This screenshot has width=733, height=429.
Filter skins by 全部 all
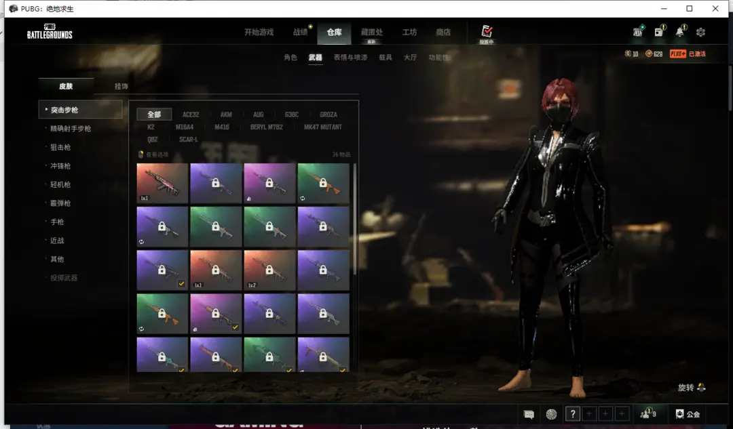pos(154,115)
